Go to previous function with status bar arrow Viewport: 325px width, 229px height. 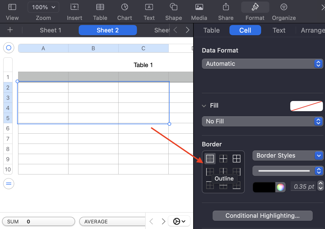coord(151,221)
